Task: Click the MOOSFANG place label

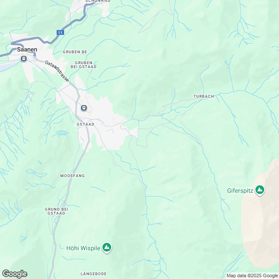Action: tap(72, 176)
